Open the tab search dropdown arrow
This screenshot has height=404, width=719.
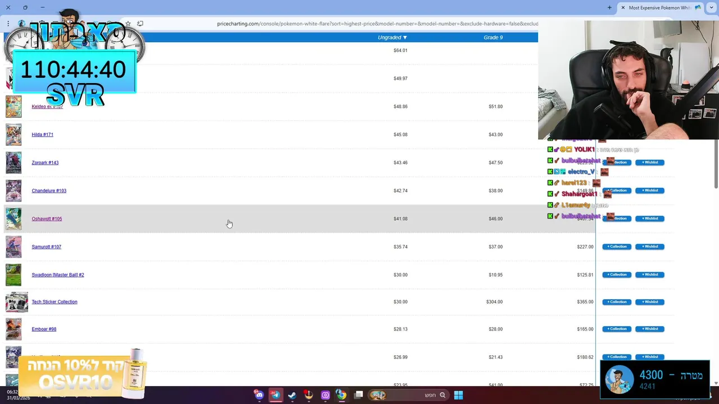[x=712, y=7]
